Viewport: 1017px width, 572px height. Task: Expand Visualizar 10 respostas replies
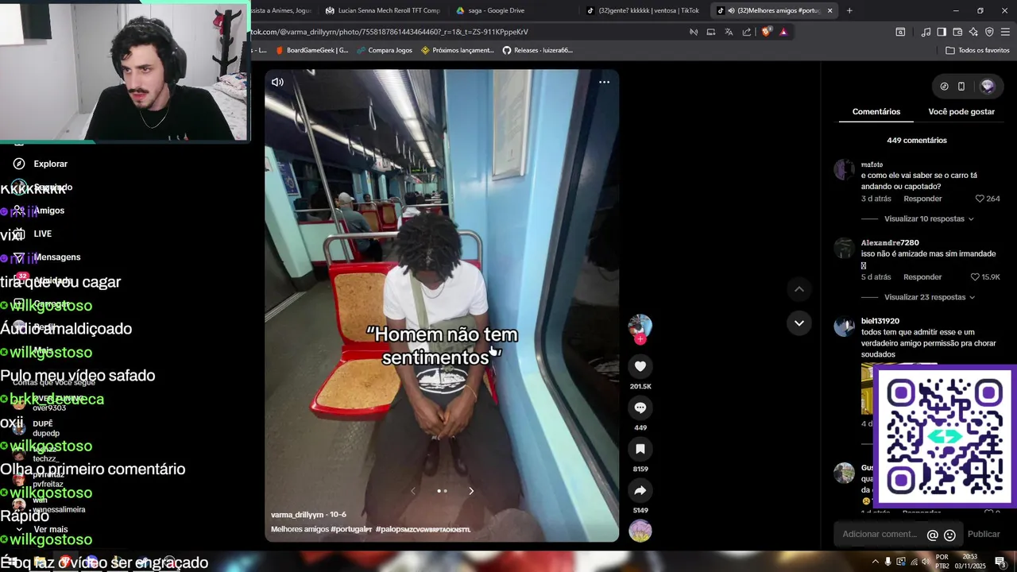[x=929, y=218]
